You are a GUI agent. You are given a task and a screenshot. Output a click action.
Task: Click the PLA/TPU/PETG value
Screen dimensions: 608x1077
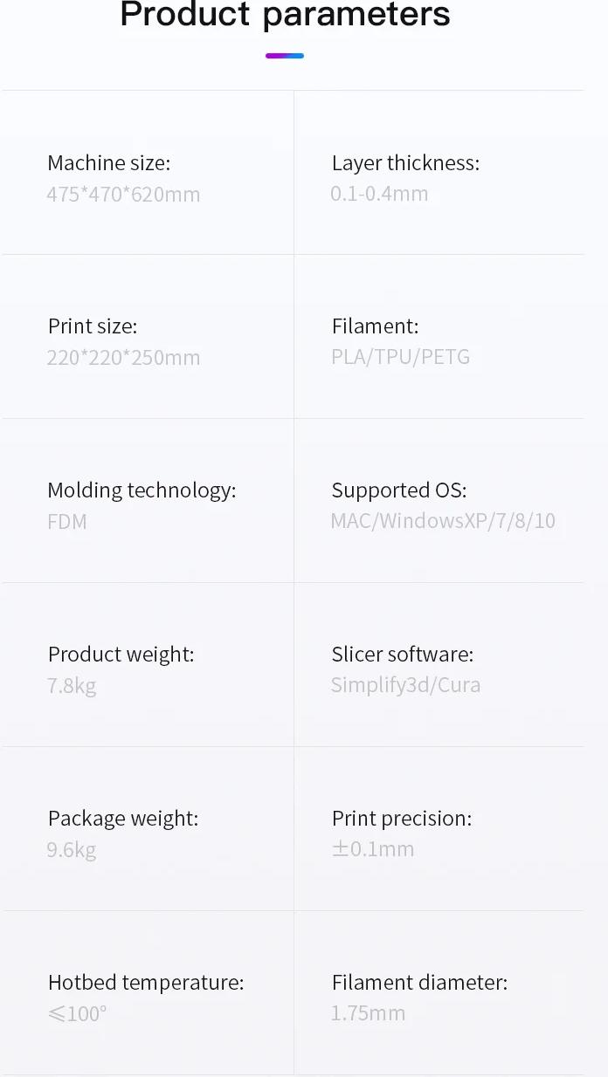coord(400,357)
